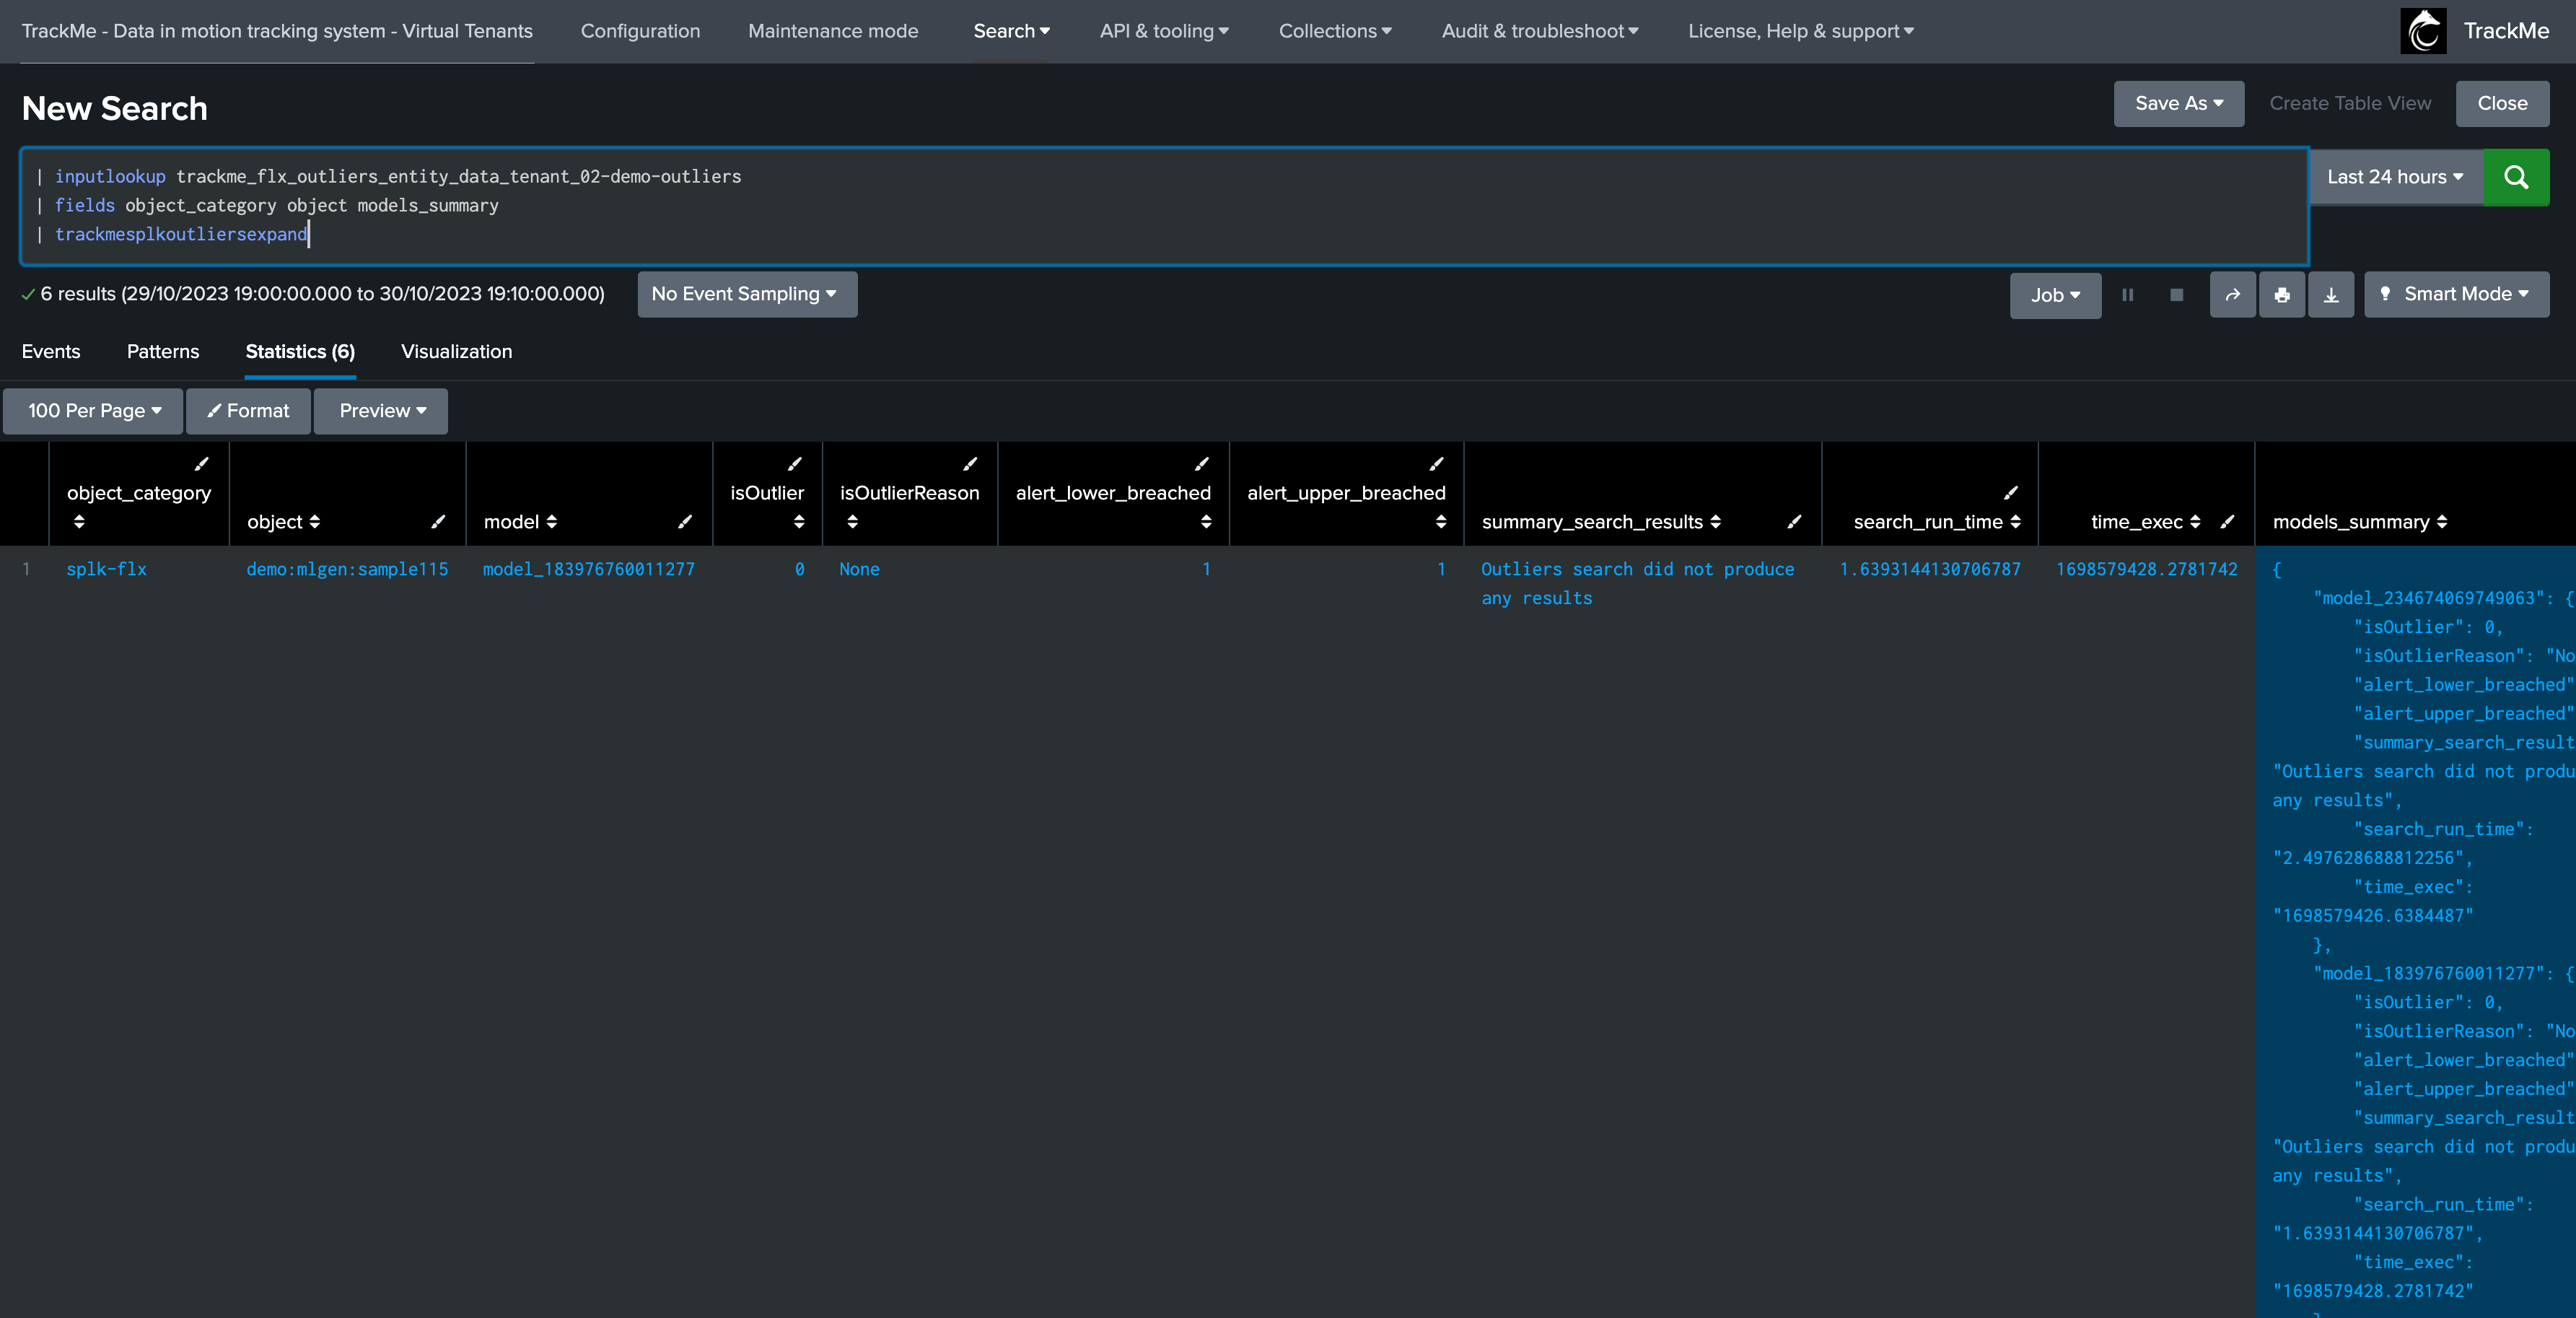
Task: Open the Collections menu
Action: (x=1334, y=31)
